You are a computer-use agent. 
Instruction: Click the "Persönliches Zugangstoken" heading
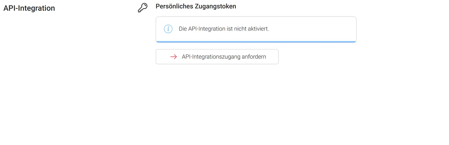click(x=196, y=6)
